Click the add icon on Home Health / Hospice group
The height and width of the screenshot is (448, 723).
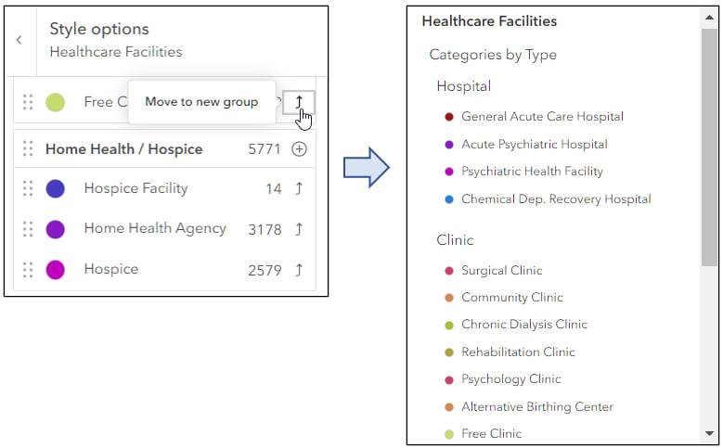click(299, 149)
